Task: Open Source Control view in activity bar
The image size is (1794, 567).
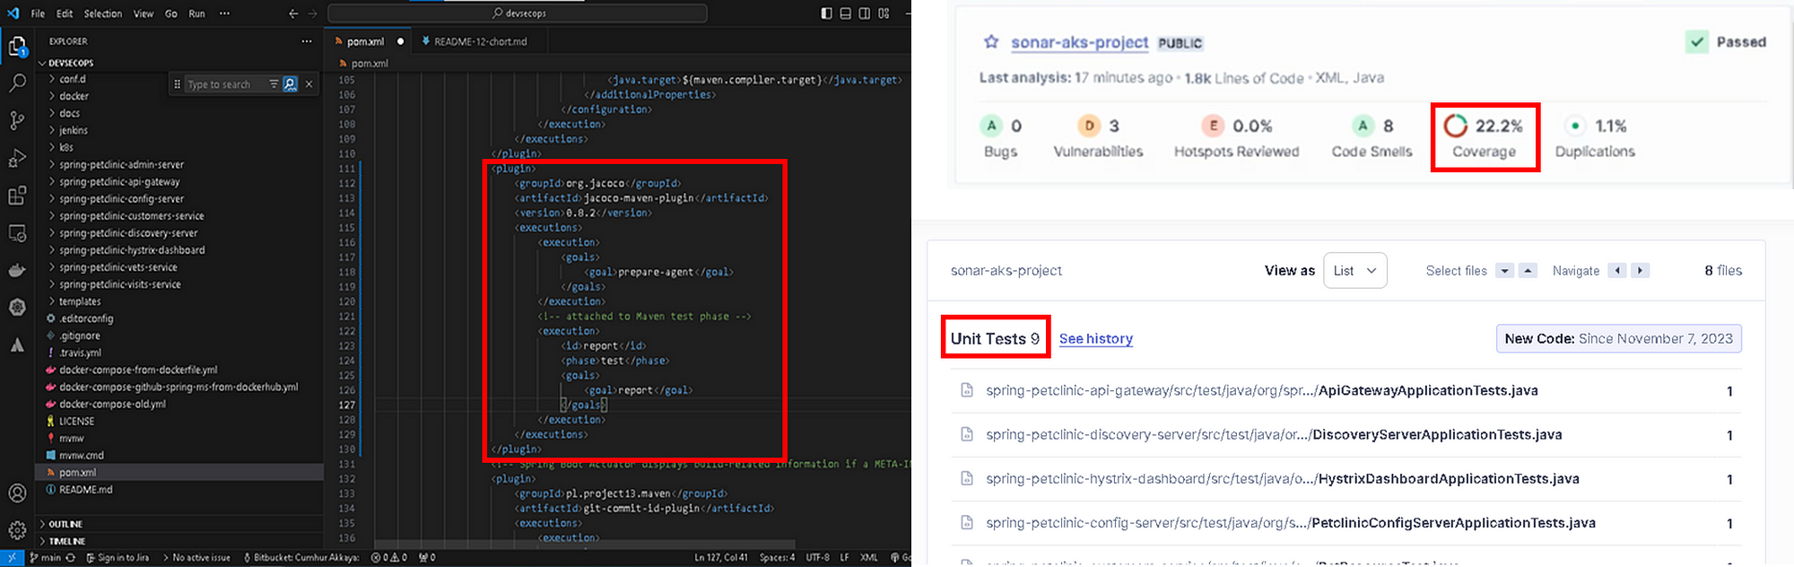Action: (x=17, y=121)
